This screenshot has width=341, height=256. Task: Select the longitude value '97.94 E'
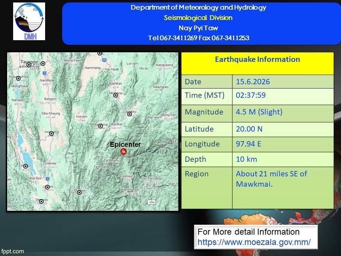tap(249, 144)
